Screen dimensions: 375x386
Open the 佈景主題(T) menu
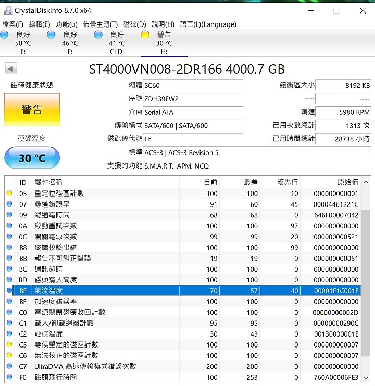(101, 24)
